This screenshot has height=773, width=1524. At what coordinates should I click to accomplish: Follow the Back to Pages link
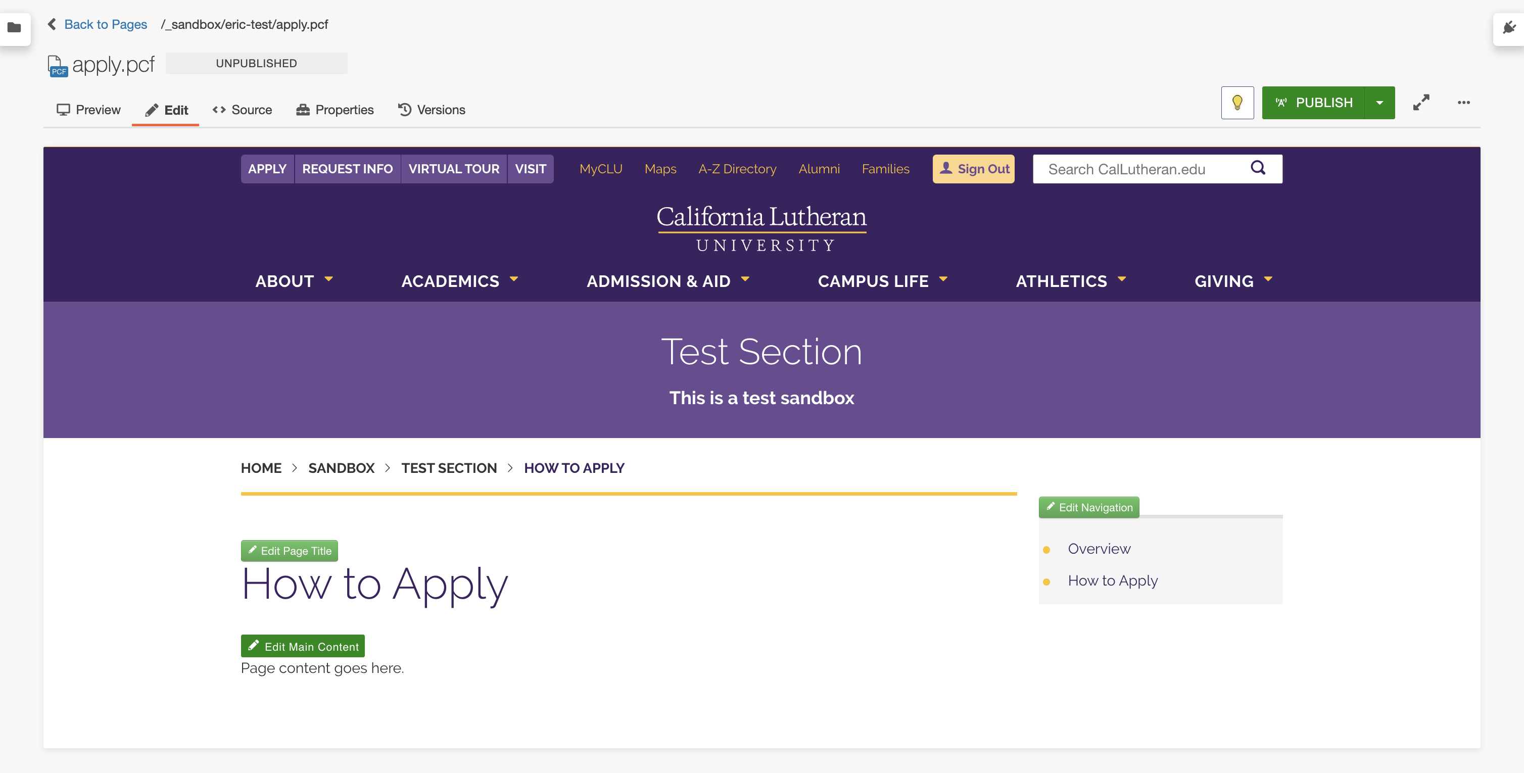tap(105, 24)
